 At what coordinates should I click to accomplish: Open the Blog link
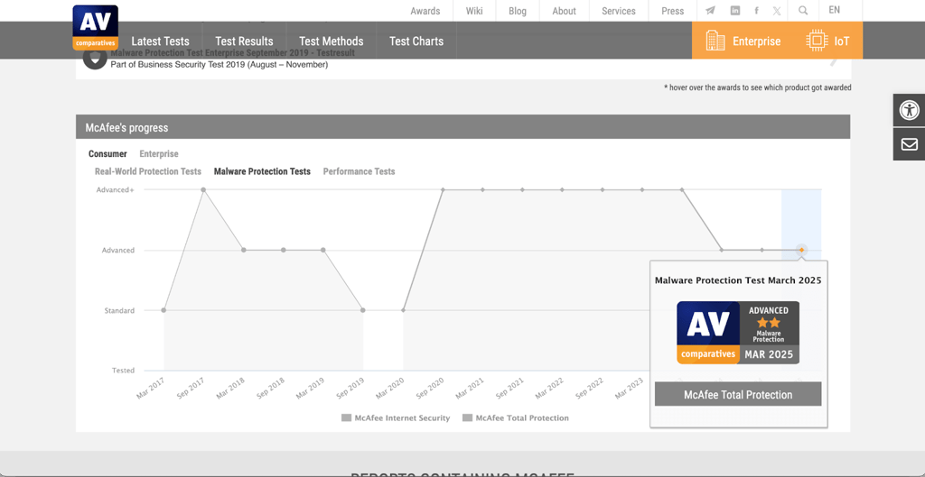518,11
